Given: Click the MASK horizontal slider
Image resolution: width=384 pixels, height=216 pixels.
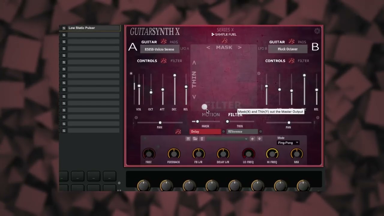Looking at the screenshot, I should 205,121.
